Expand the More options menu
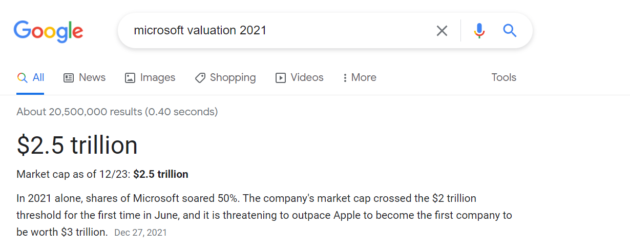Viewport: 630px width, 248px height. click(360, 77)
